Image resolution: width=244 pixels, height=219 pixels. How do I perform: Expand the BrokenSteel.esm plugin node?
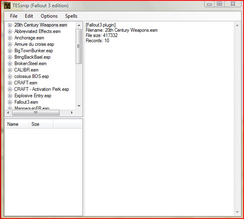(x=10, y=63)
